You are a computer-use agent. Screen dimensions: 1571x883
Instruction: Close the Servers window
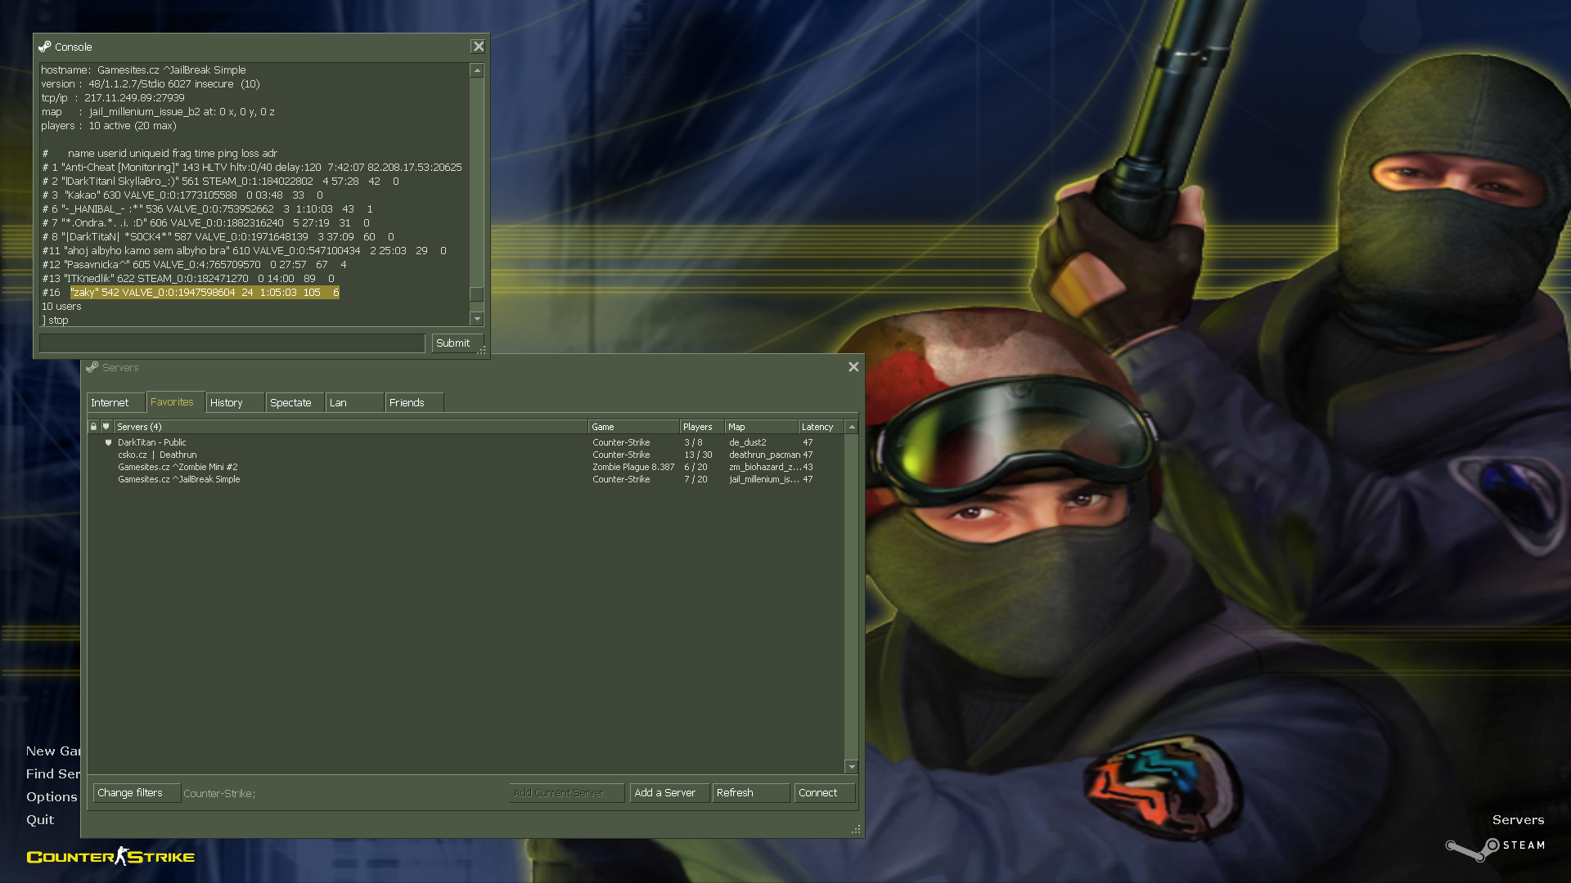coord(853,367)
